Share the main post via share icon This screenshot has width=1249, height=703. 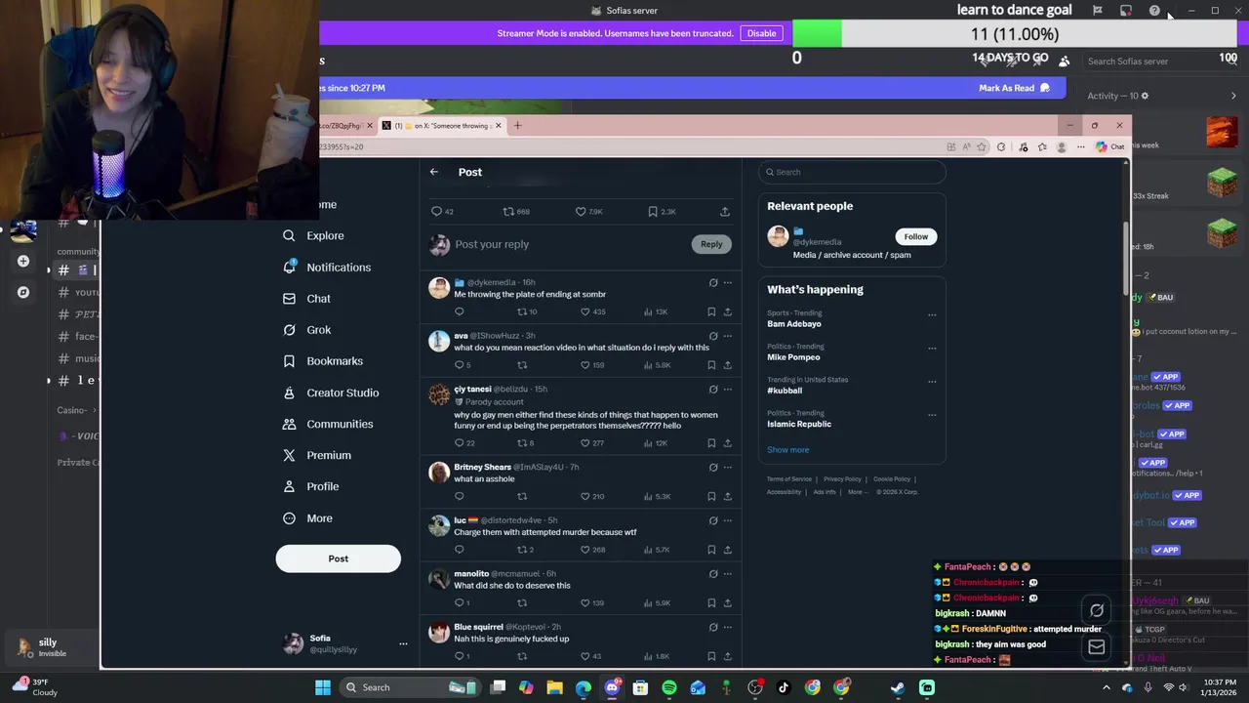725,211
